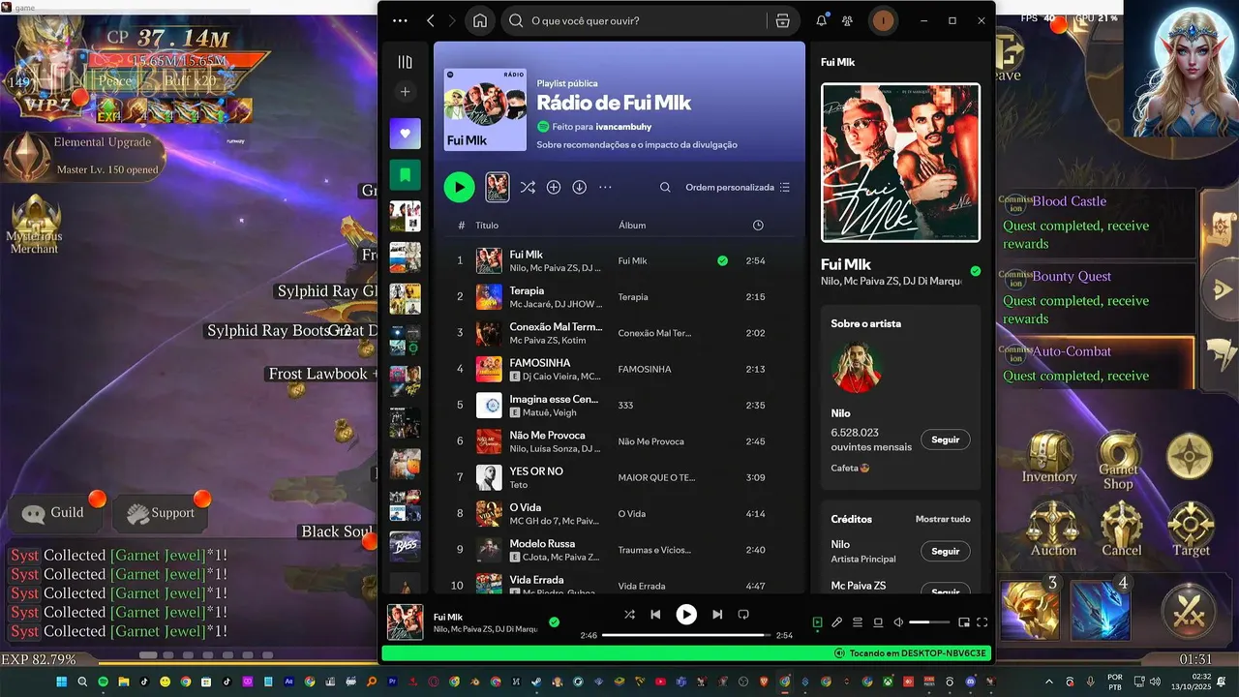
Task: Open Garnet Shop in the game
Action: click(1118, 461)
